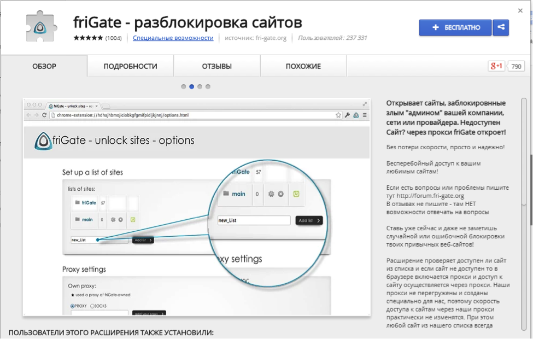Open the Специальные возможности link

tap(173, 38)
